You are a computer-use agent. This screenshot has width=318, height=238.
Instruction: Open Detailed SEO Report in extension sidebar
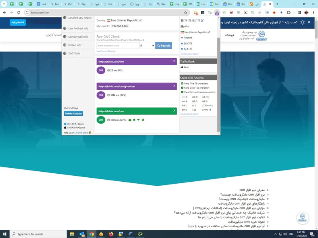pos(78,18)
